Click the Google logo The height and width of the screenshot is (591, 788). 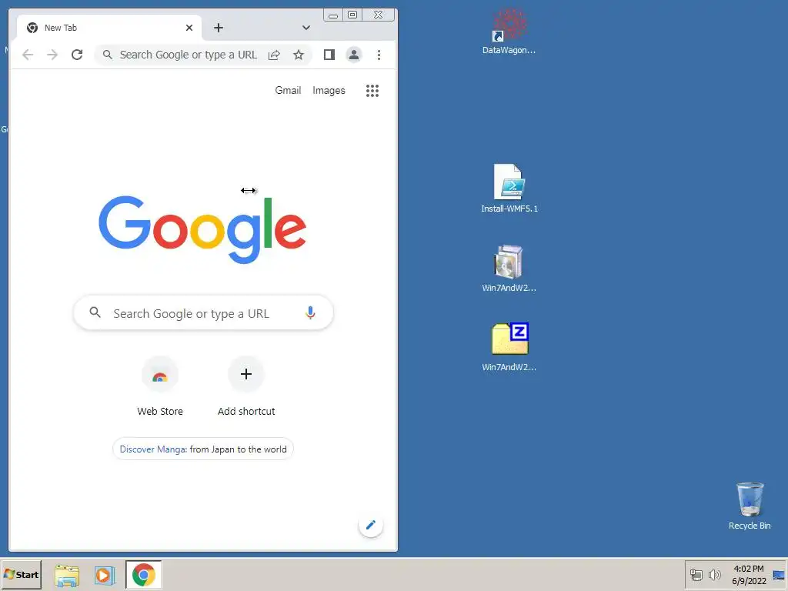click(202, 229)
